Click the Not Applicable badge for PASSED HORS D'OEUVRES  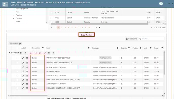tap(105, 58)
